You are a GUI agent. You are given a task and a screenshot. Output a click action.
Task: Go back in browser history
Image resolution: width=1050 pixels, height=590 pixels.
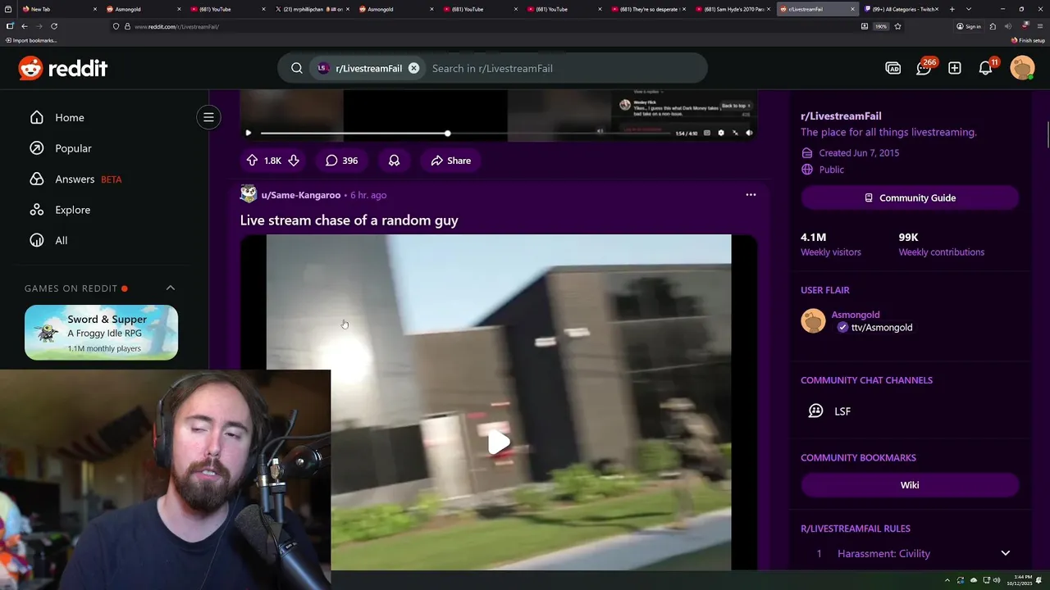click(24, 26)
